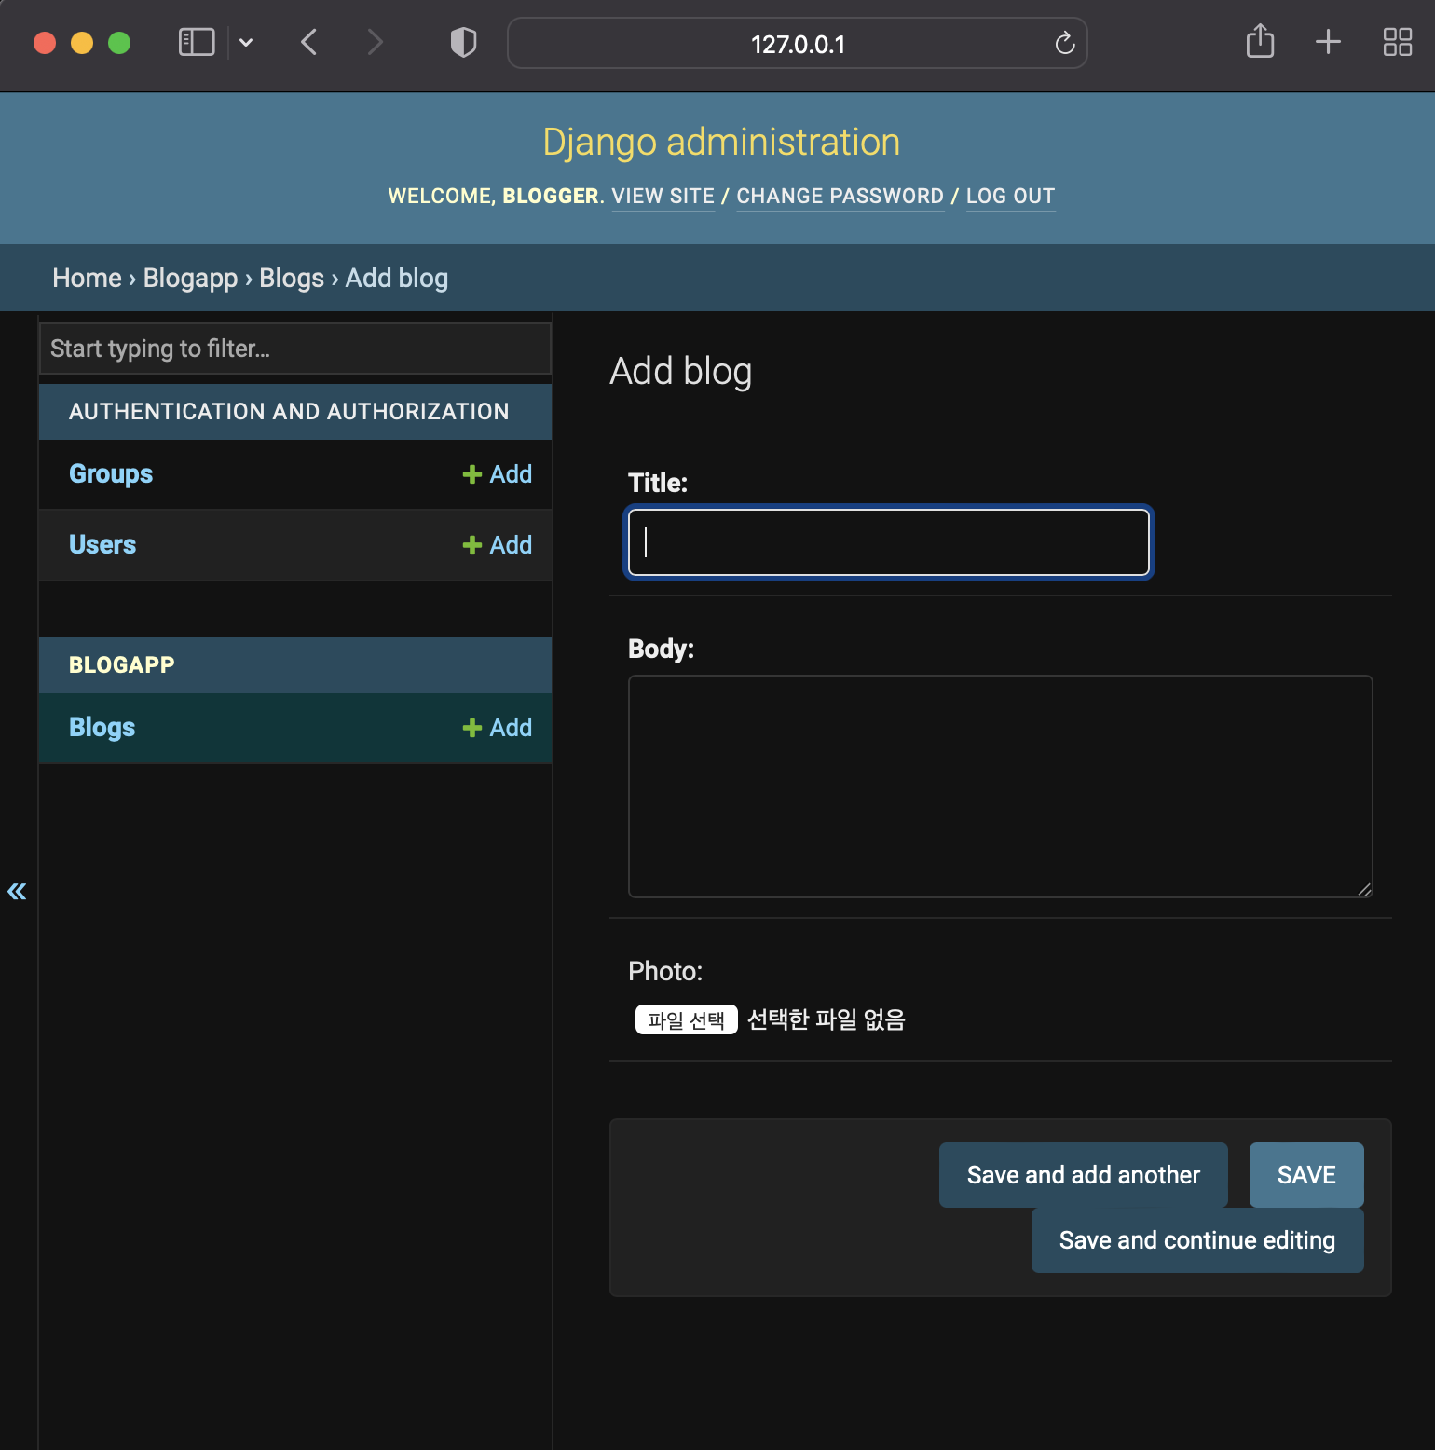This screenshot has width=1435, height=1450.
Task: Click the 'Add blog' breadcrumb text
Action: pyautogui.click(x=397, y=278)
